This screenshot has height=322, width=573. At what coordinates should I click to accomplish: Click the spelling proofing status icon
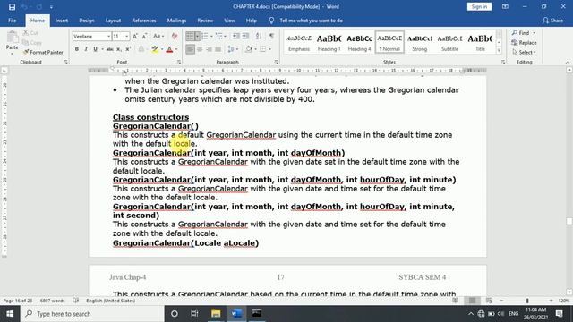click(75, 301)
